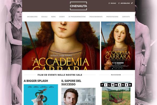Go to the News menu item
This screenshot has width=157, height=105.
[53, 17]
